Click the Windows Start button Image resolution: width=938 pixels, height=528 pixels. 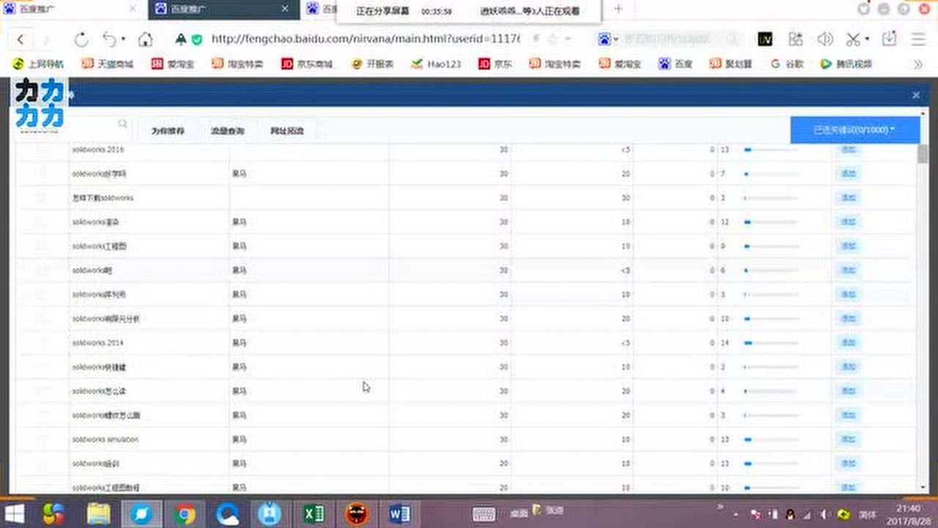(x=15, y=513)
